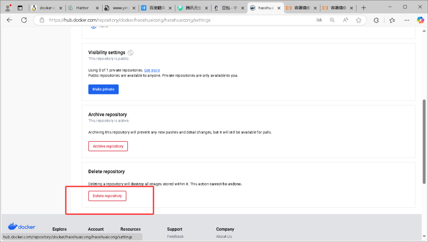The height and width of the screenshot is (242, 428).
Task: Open the browser settings and more menu
Action: (x=406, y=20)
